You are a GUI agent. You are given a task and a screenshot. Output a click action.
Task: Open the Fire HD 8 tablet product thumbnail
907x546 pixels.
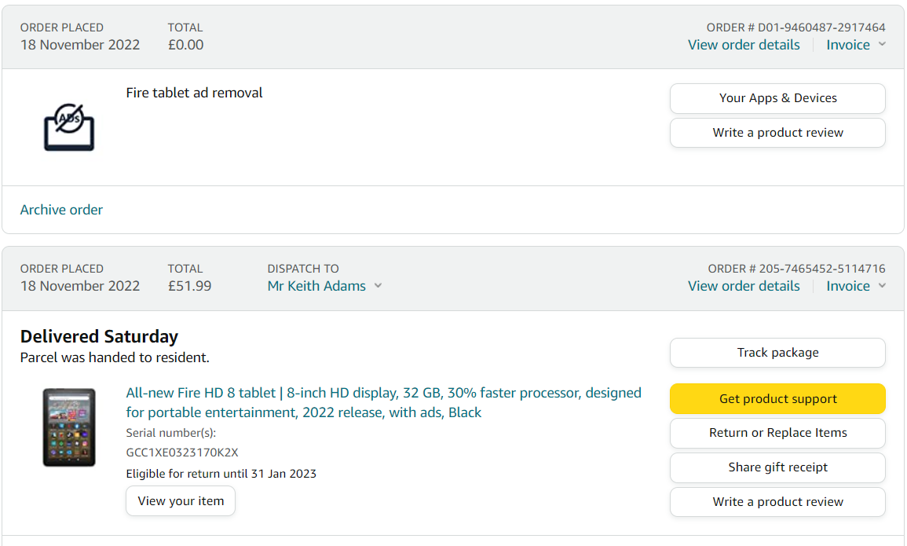pos(69,427)
